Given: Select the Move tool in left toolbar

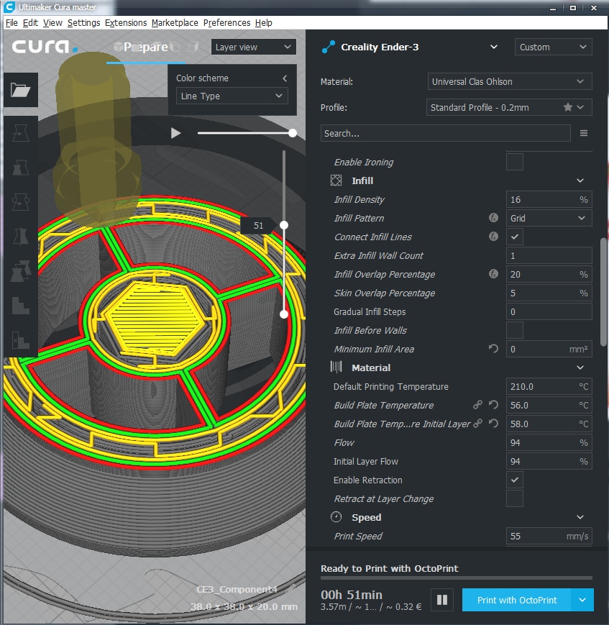Looking at the screenshot, I should point(21,133).
